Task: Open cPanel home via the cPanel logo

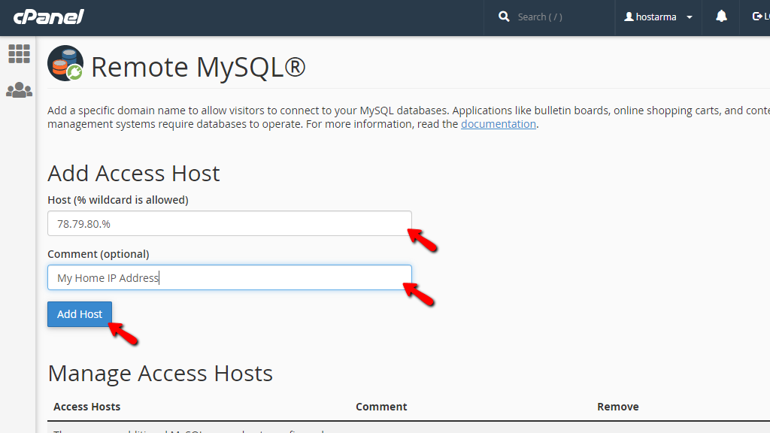Action: tap(48, 17)
